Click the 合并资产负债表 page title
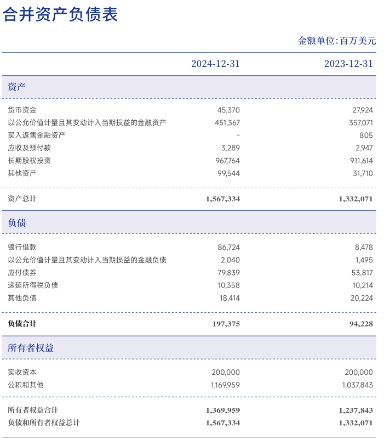Image resolution: width=384 pixels, height=444 pixels. tap(60, 15)
